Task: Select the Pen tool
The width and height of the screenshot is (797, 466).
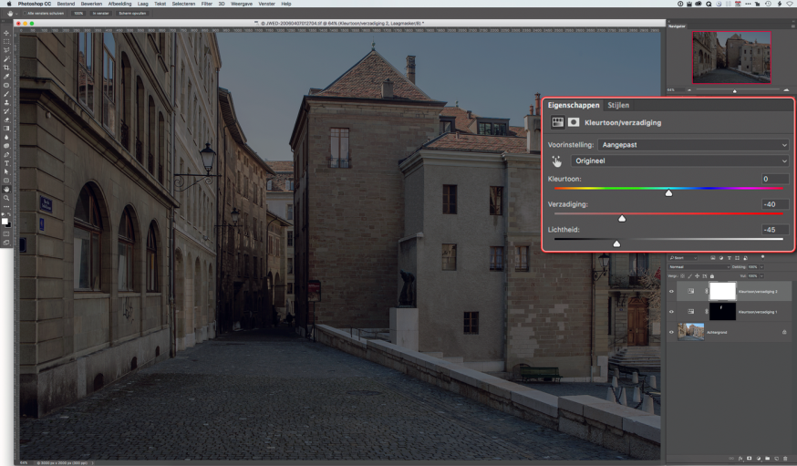Action: pos(6,154)
